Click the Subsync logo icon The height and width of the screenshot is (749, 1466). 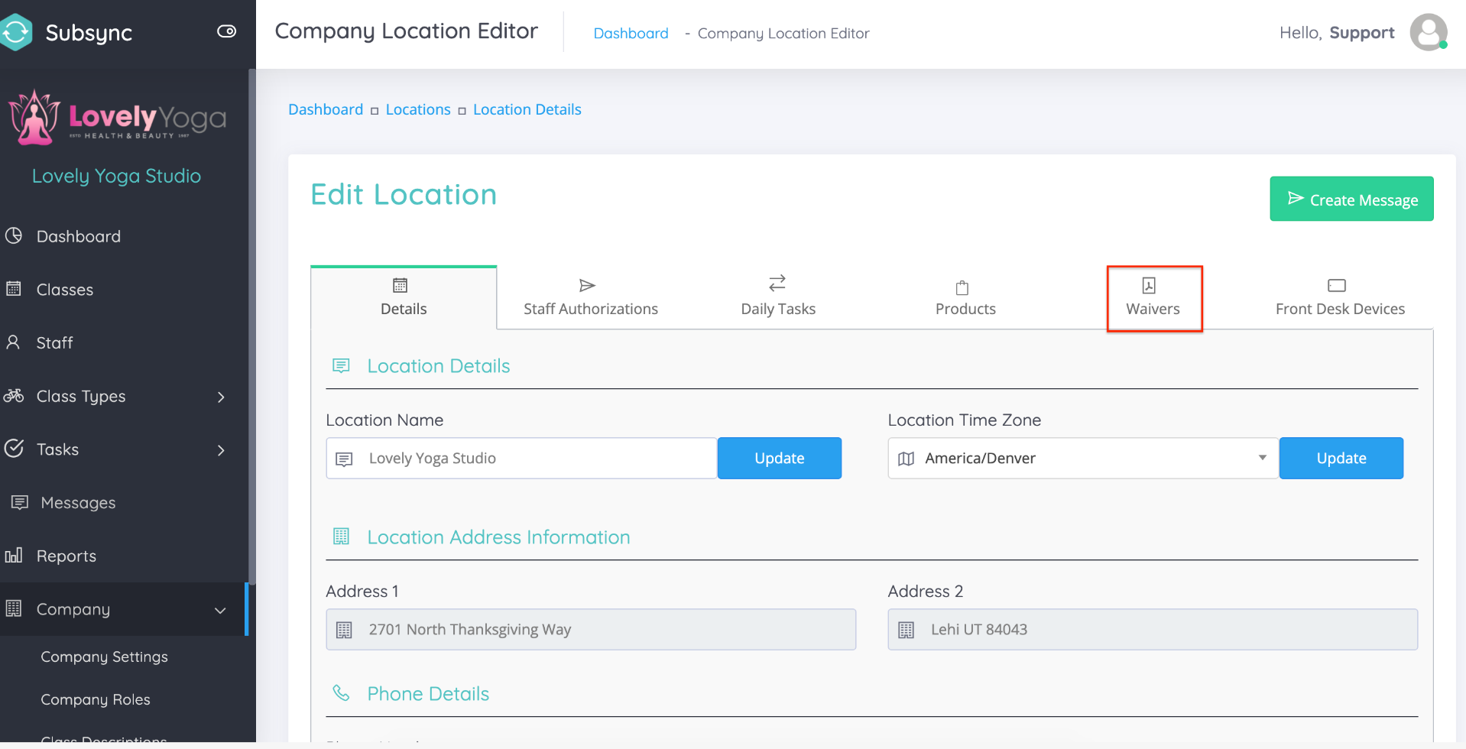[x=15, y=32]
